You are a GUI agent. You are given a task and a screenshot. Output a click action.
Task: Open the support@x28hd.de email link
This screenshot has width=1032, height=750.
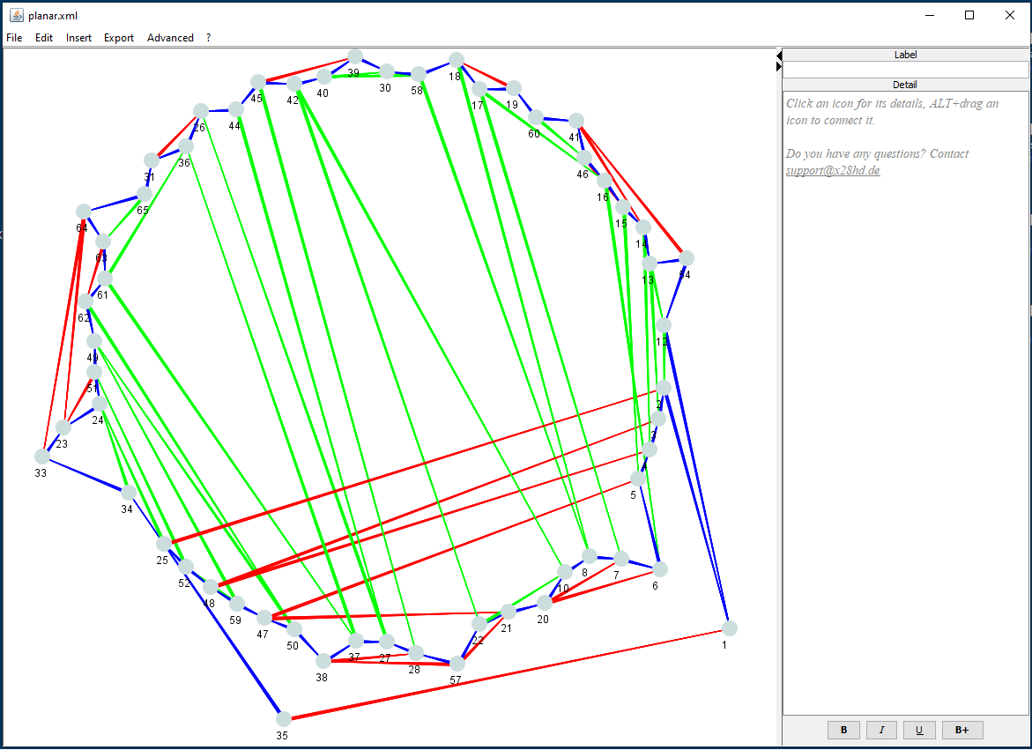[832, 170]
